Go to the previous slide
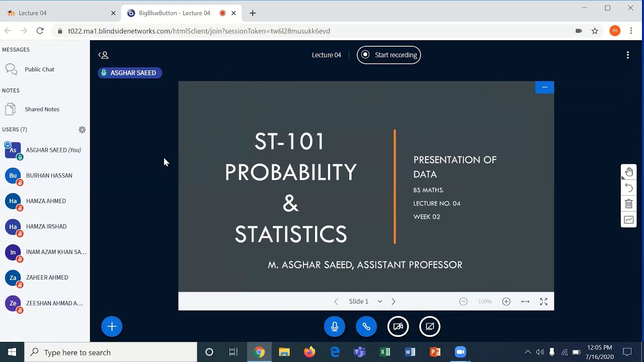The image size is (644, 362). coord(336,301)
